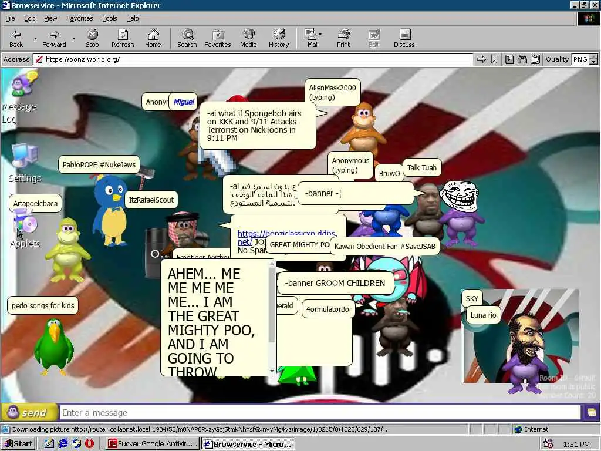601x451 pixels.
Task: Open the Tools menu
Action: (x=109, y=18)
